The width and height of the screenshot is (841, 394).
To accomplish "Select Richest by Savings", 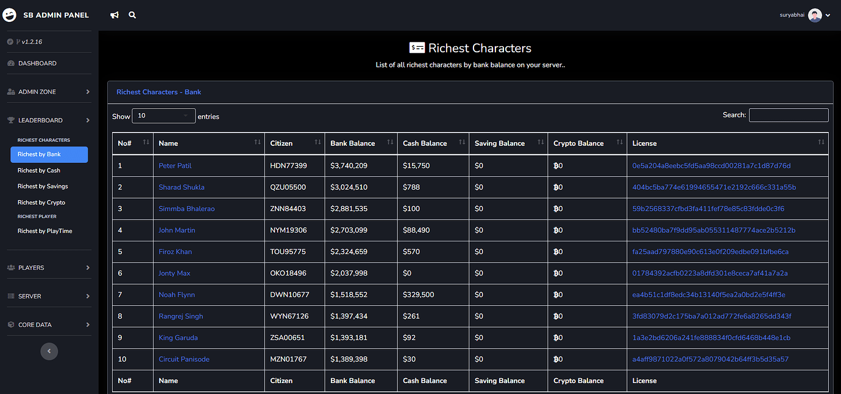I will (43, 187).
